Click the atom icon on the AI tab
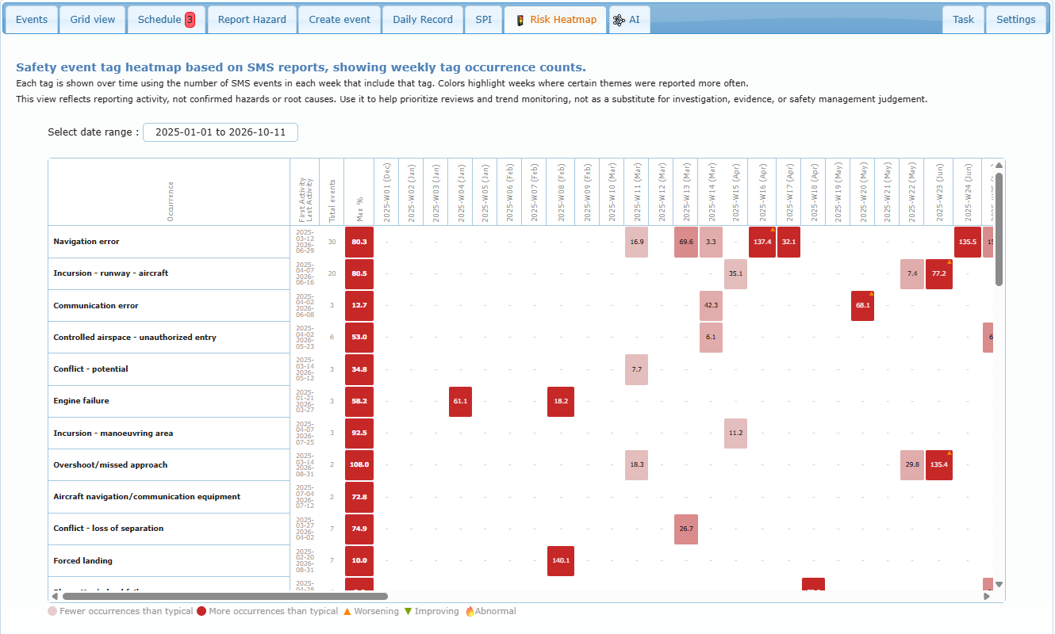 pos(619,20)
